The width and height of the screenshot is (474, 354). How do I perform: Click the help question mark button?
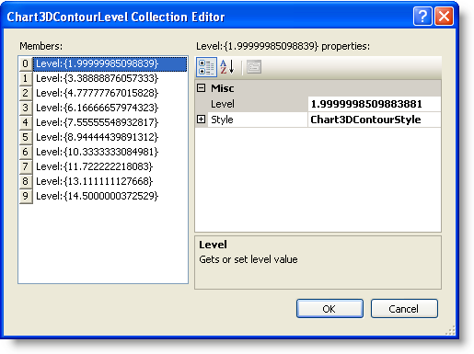[x=422, y=17]
